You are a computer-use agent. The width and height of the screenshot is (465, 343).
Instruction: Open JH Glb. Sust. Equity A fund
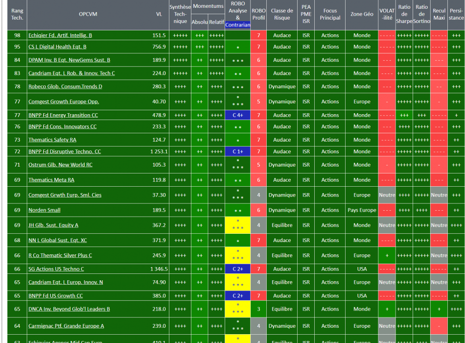click(x=53, y=225)
